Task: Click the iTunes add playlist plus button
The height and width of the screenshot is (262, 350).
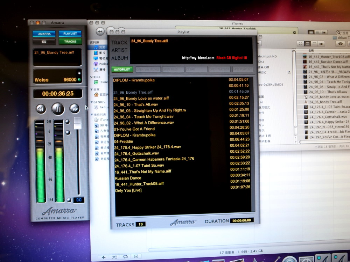Action: tap(104, 257)
